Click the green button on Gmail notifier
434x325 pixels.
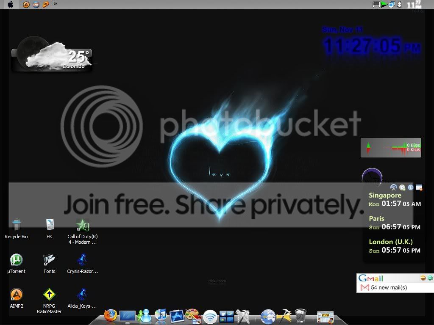(430, 278)
